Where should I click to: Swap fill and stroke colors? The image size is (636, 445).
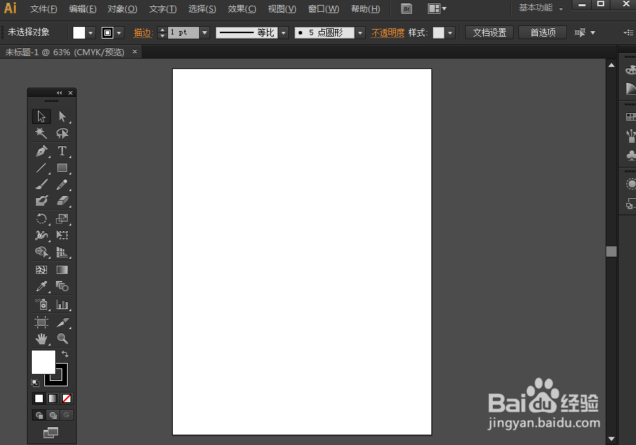[x=65, y=354]
